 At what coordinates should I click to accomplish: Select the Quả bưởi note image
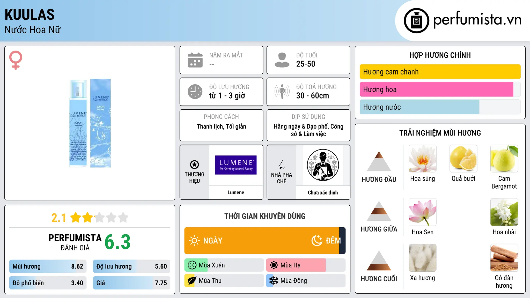[463, 159]
